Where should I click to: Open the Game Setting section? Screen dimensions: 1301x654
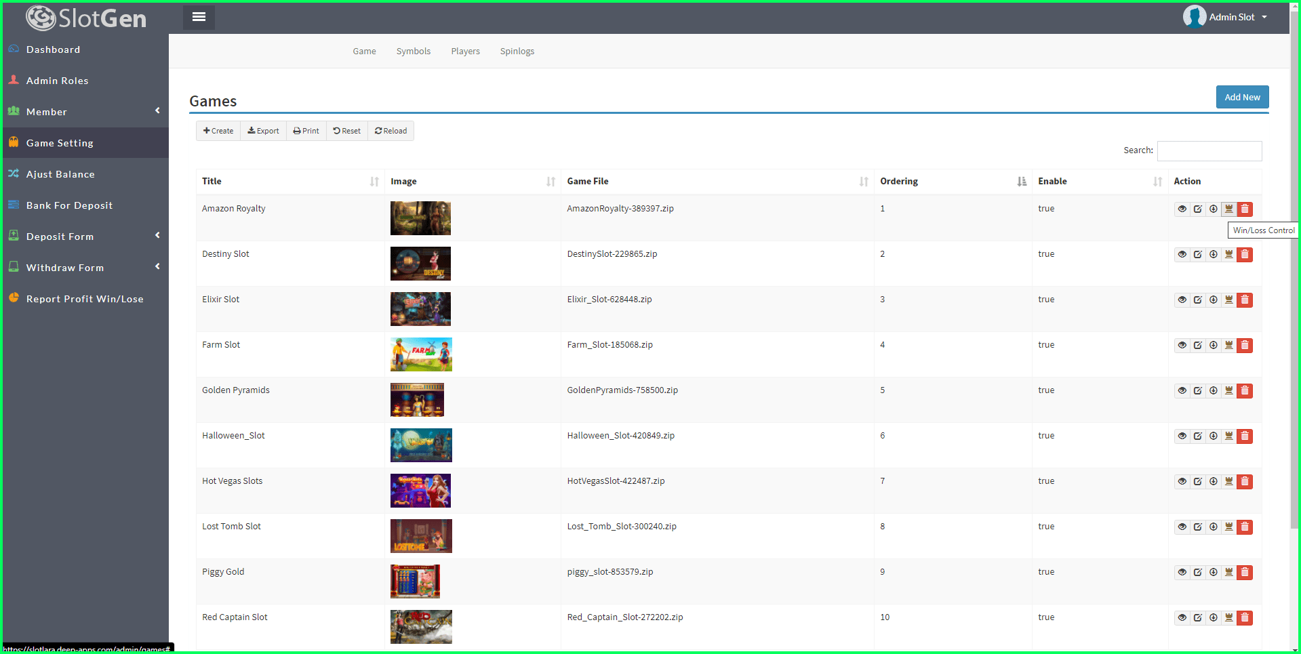60,142
